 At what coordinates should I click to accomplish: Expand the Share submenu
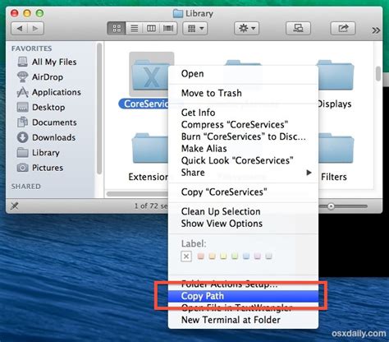click(x=243, y=173)
